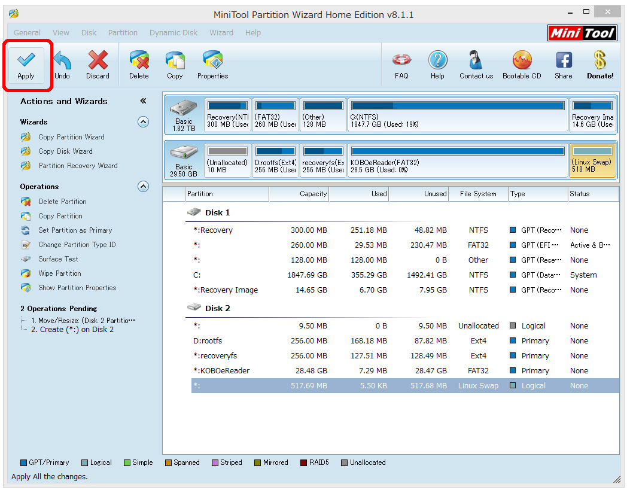Open Help from the toolbar
Image resolution: width=630 pixels, height=493 pixels.
[437, 65]
